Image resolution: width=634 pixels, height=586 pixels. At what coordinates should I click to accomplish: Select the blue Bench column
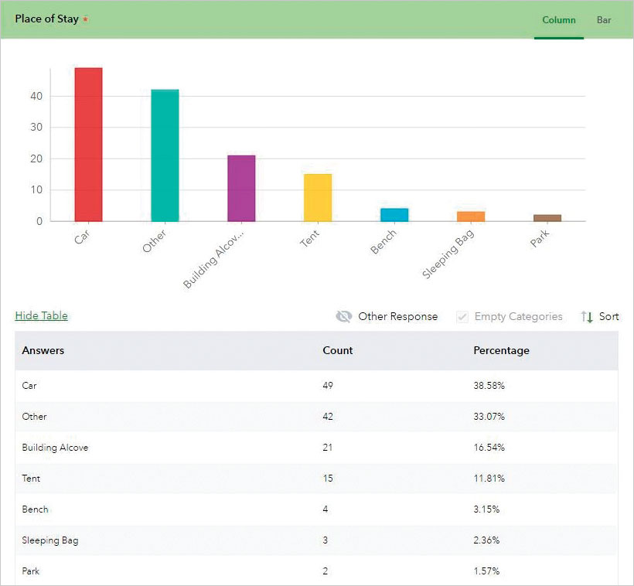click(394, 214)
